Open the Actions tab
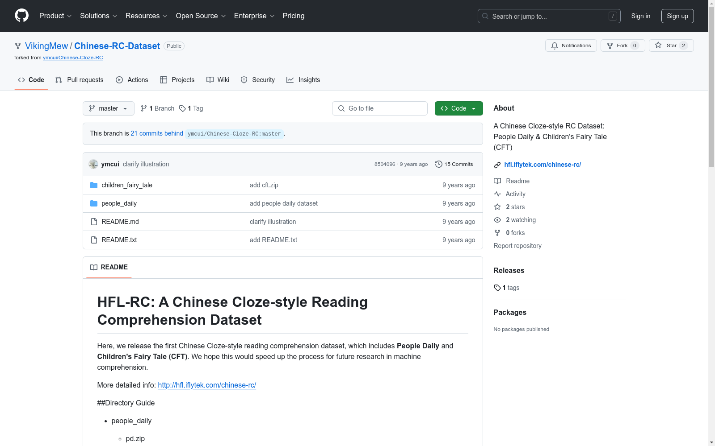The height and width of the screenshot is (446, 715). coord(132,80)
